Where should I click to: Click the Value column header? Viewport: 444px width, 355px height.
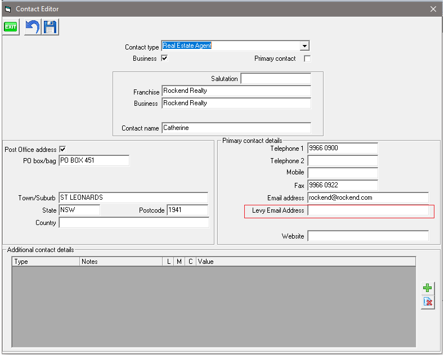click(304, 262)
